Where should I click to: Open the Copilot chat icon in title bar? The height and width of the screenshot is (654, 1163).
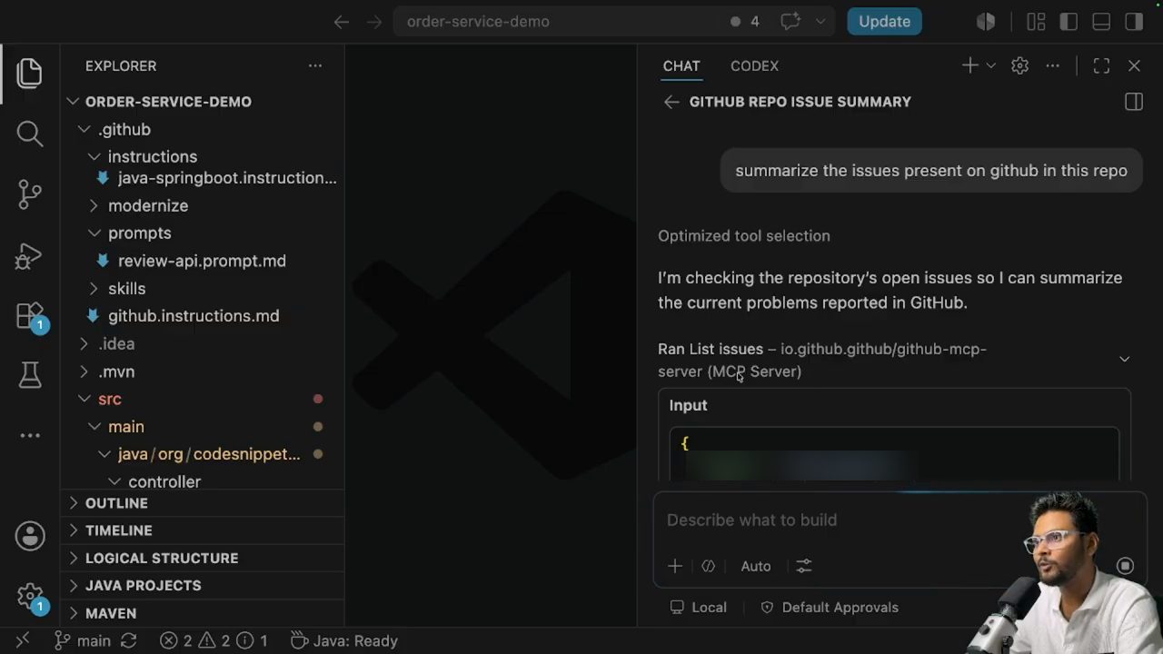pos(790,21)
